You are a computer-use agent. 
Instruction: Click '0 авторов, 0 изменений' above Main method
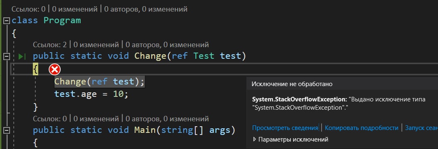167,119
